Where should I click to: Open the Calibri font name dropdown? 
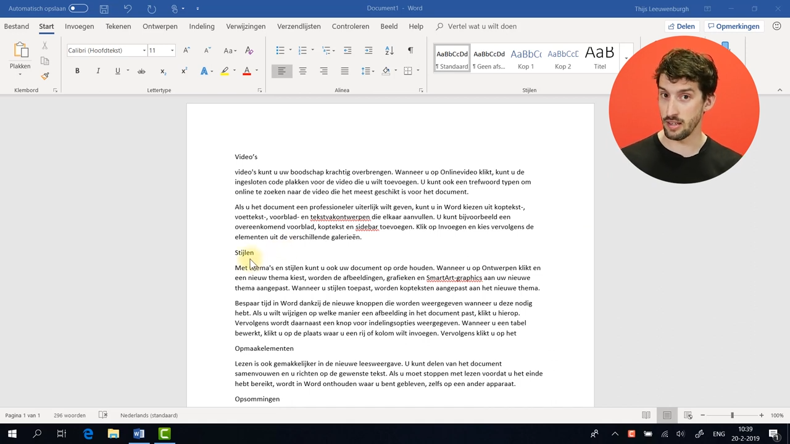coord(144,51)
